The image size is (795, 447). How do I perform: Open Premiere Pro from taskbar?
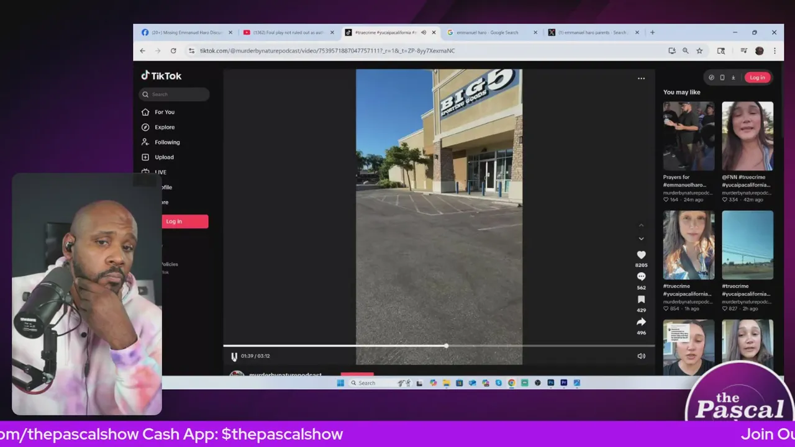coord(563,383)
